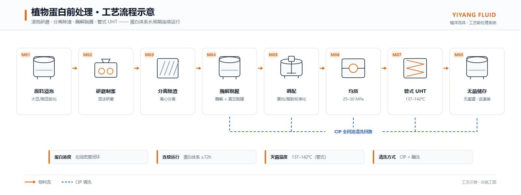Viewport: 521px width, 195px height.
Task: Select the 调配 title
Action: click(291, 91)
